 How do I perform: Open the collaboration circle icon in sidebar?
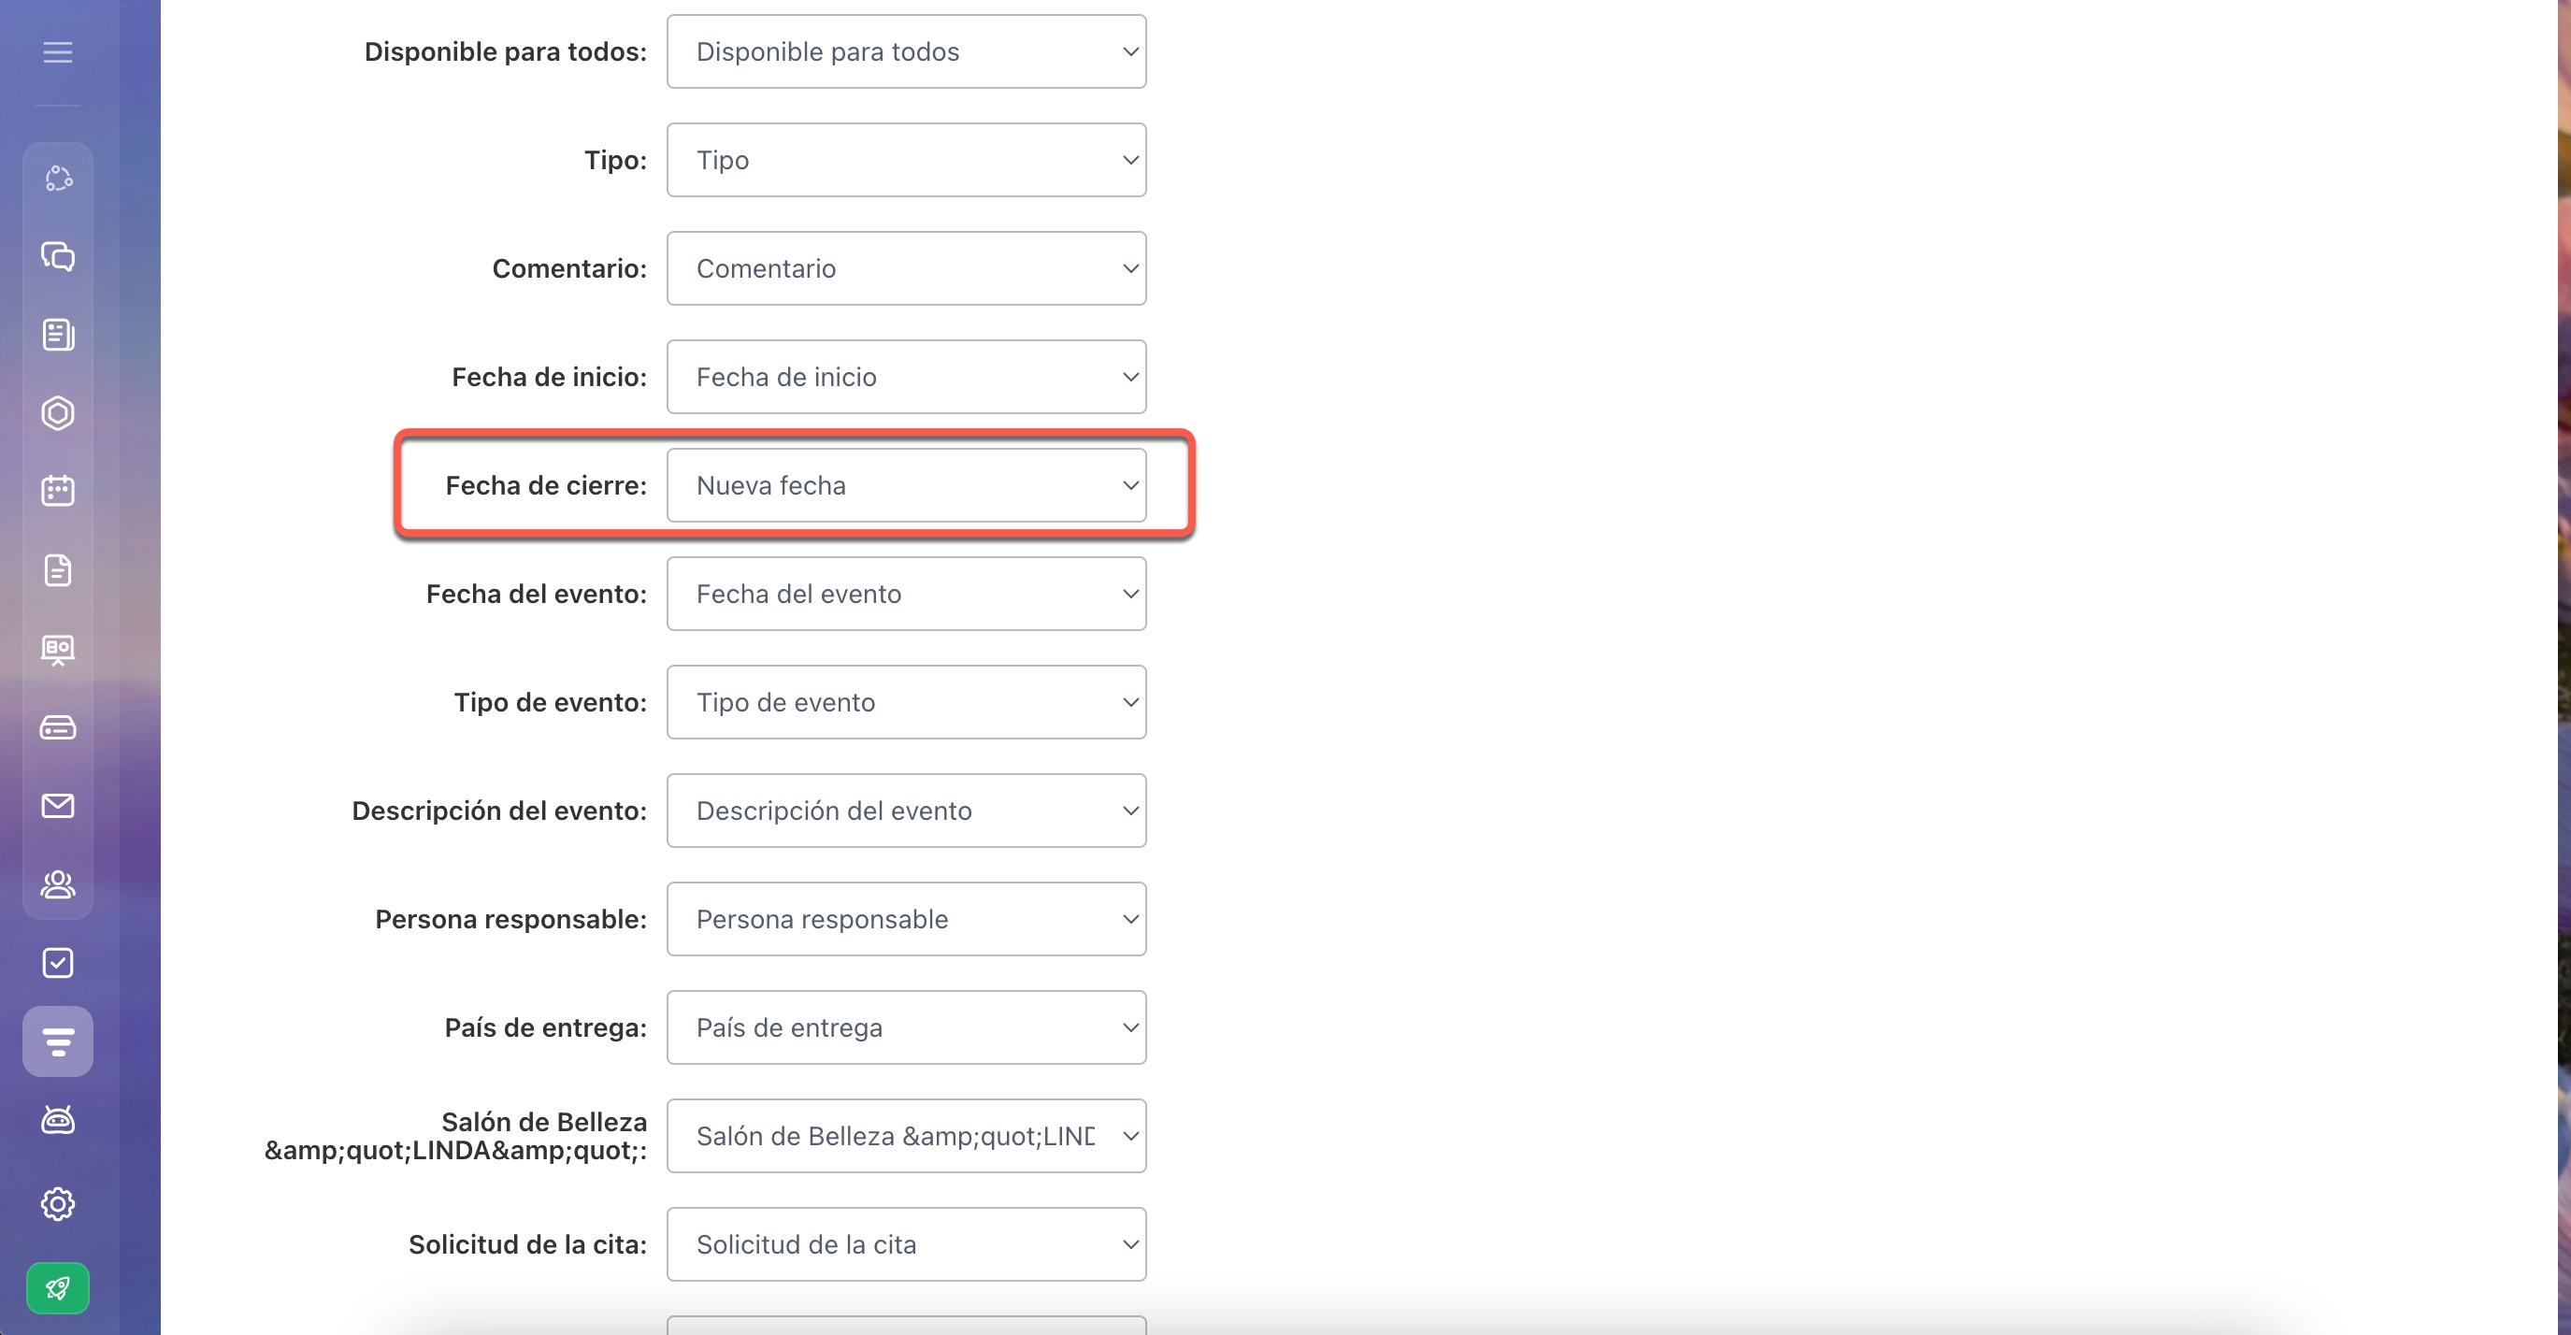[58, 179]
